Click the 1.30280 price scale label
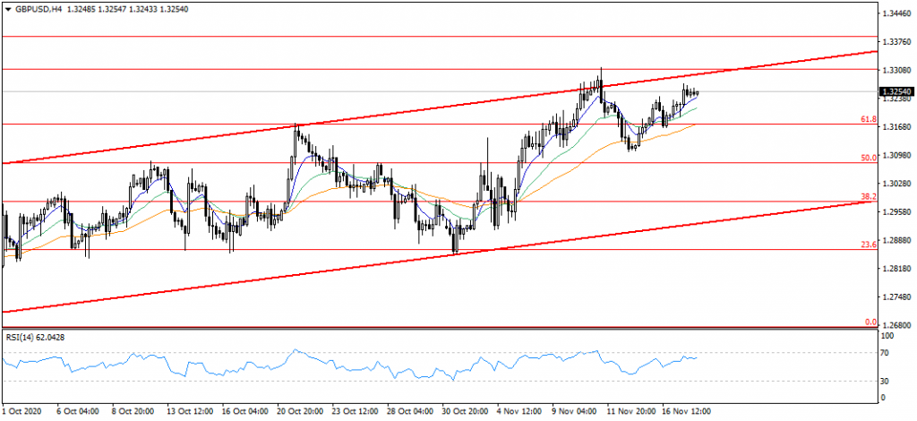917x421 pixels. coord(896,184)
